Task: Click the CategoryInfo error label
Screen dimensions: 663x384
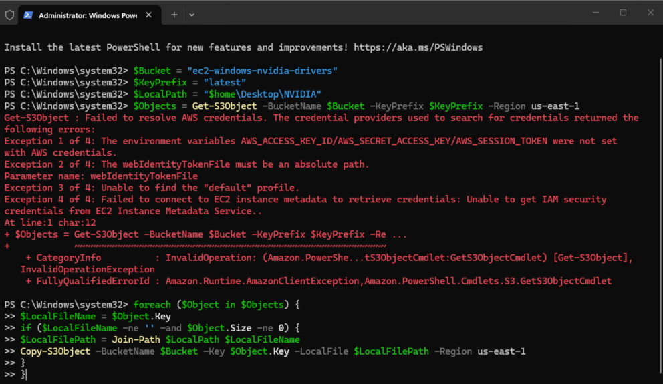Action: (x=68, y=258)
